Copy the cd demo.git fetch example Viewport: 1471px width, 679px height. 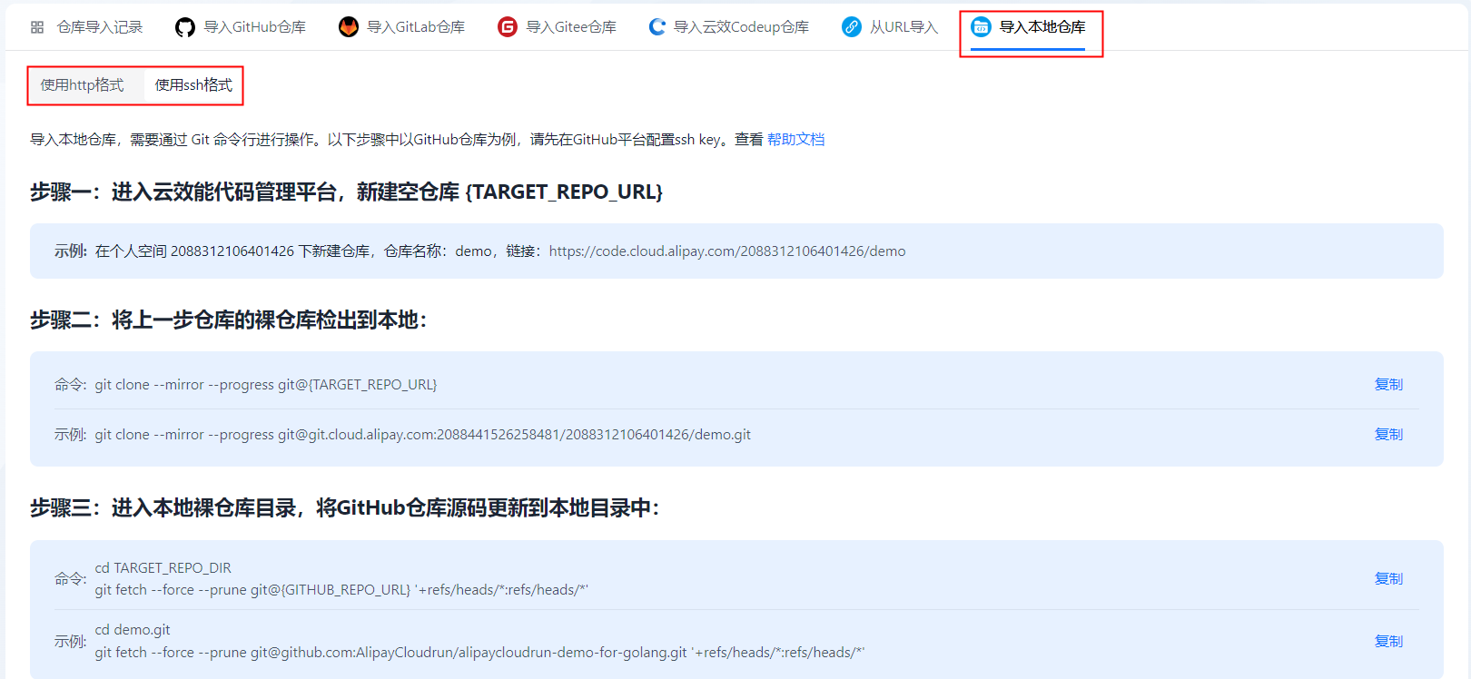click(x=1388, y=642)
